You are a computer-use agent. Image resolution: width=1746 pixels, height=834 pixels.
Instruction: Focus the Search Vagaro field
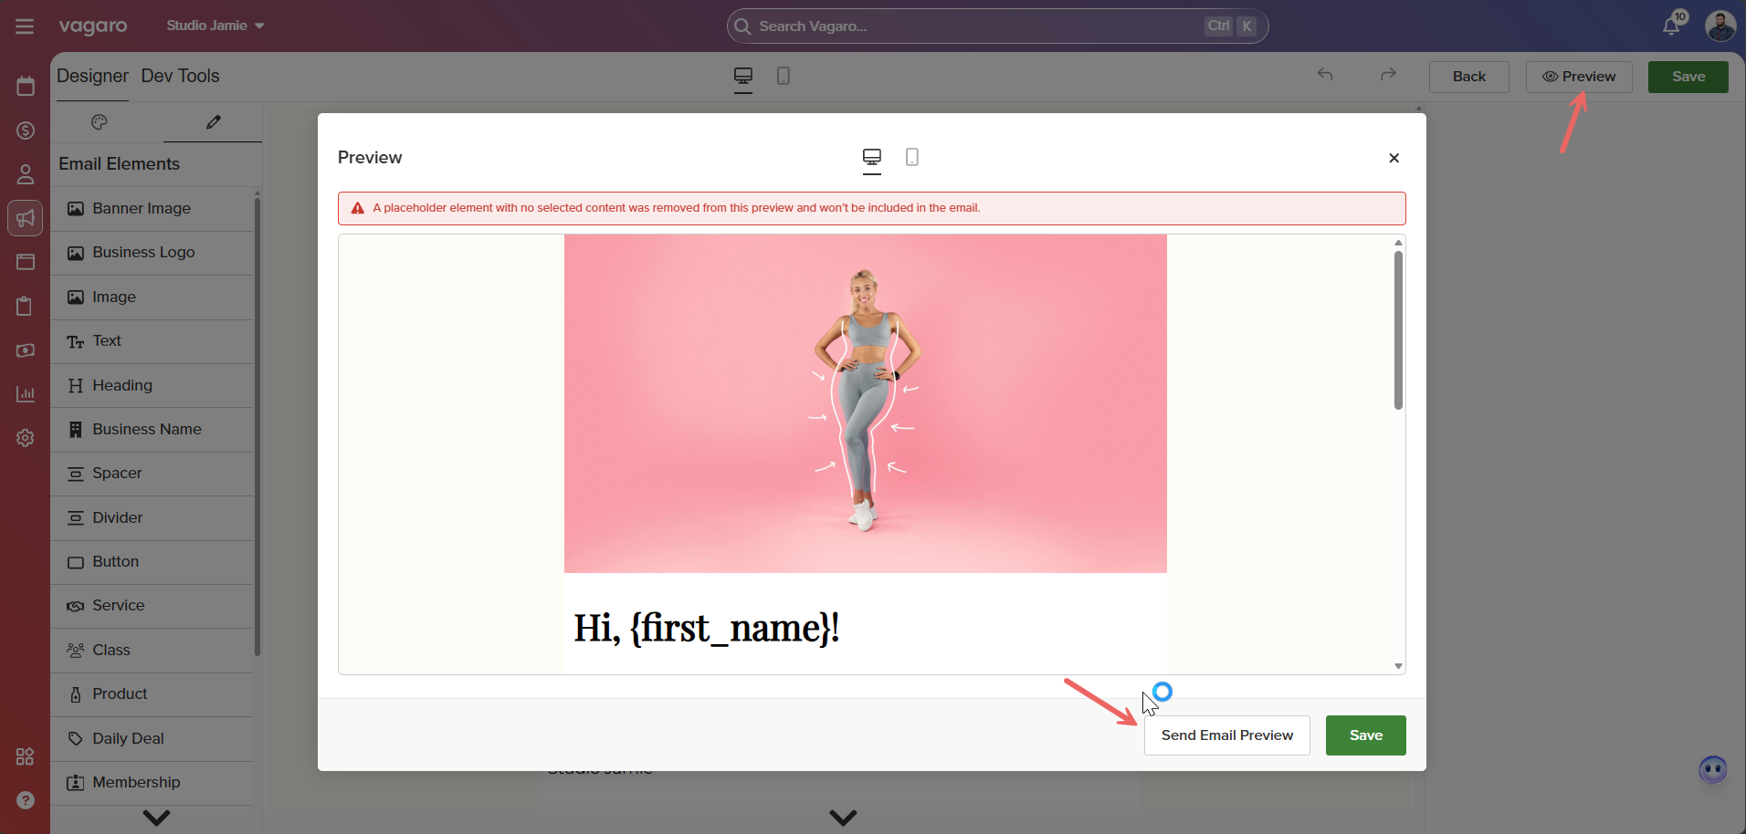click(x=997, y=26)
